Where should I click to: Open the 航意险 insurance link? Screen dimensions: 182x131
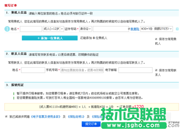(135, 29)
